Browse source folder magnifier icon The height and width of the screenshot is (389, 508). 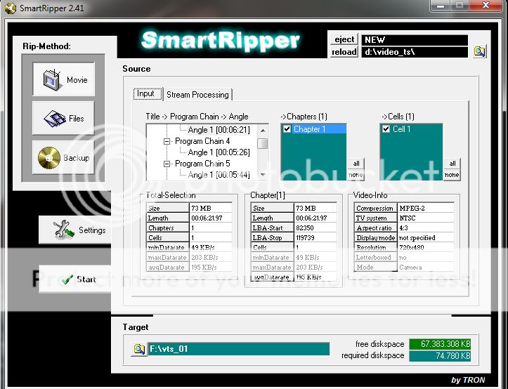(479, 51)
